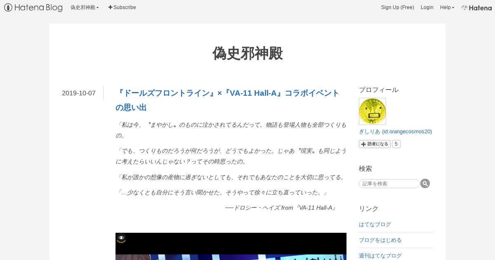The height and width of the screenshot is (260, 495).
Task: Click the magnifying glass search button
Action: tap(425, 184)
